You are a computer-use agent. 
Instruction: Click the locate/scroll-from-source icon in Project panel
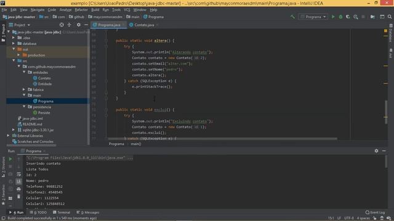click(x=62, y=25)
